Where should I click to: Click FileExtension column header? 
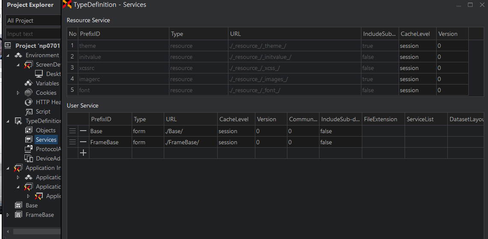pos(383,119)
